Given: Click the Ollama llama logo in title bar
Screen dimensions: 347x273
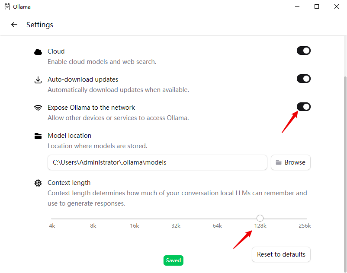Looking at the screenshot, I should (7, 7).
